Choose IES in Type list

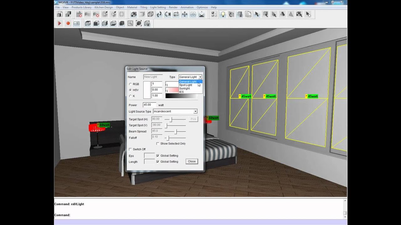tap(190, 92)
